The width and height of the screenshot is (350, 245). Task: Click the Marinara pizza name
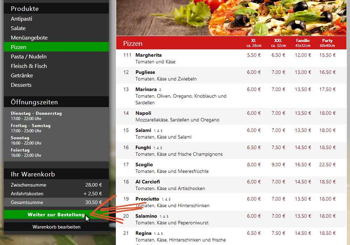click(146, 90)
